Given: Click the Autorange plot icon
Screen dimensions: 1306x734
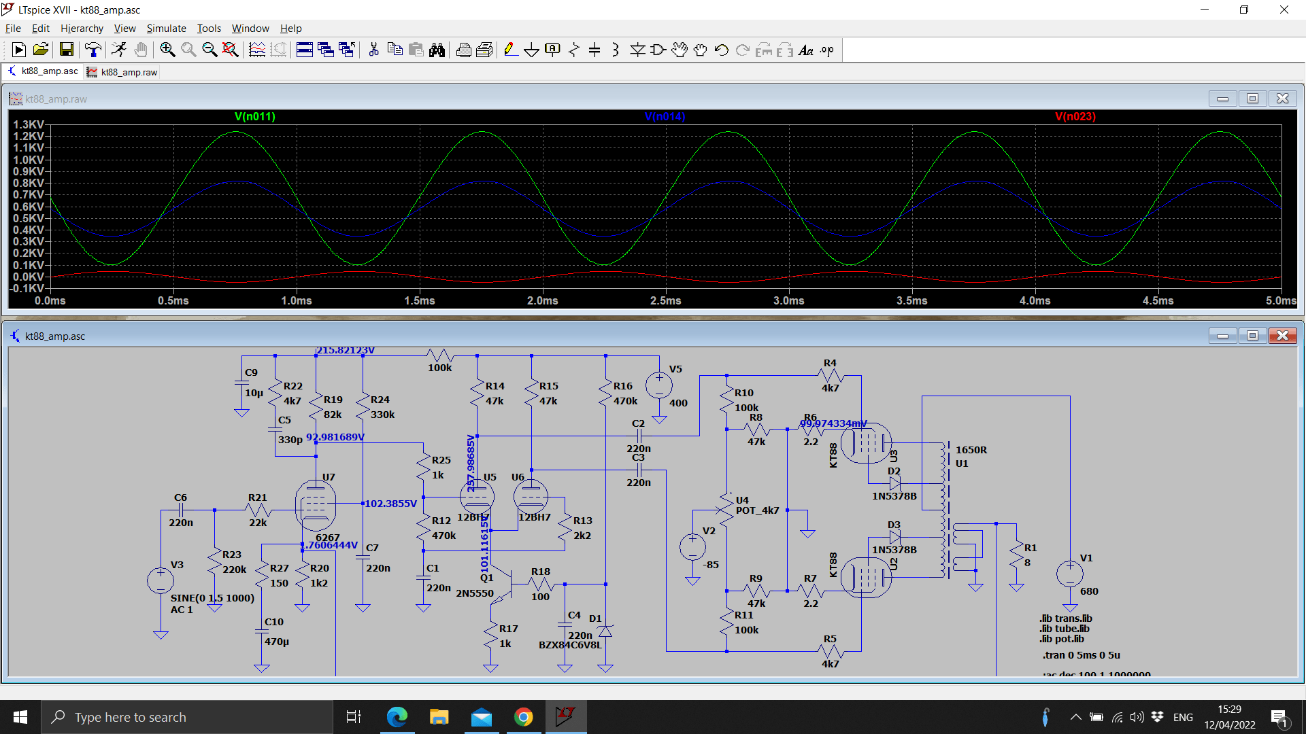Looking at the screenshot, I should pyautogui.click(x=257, y=50).
